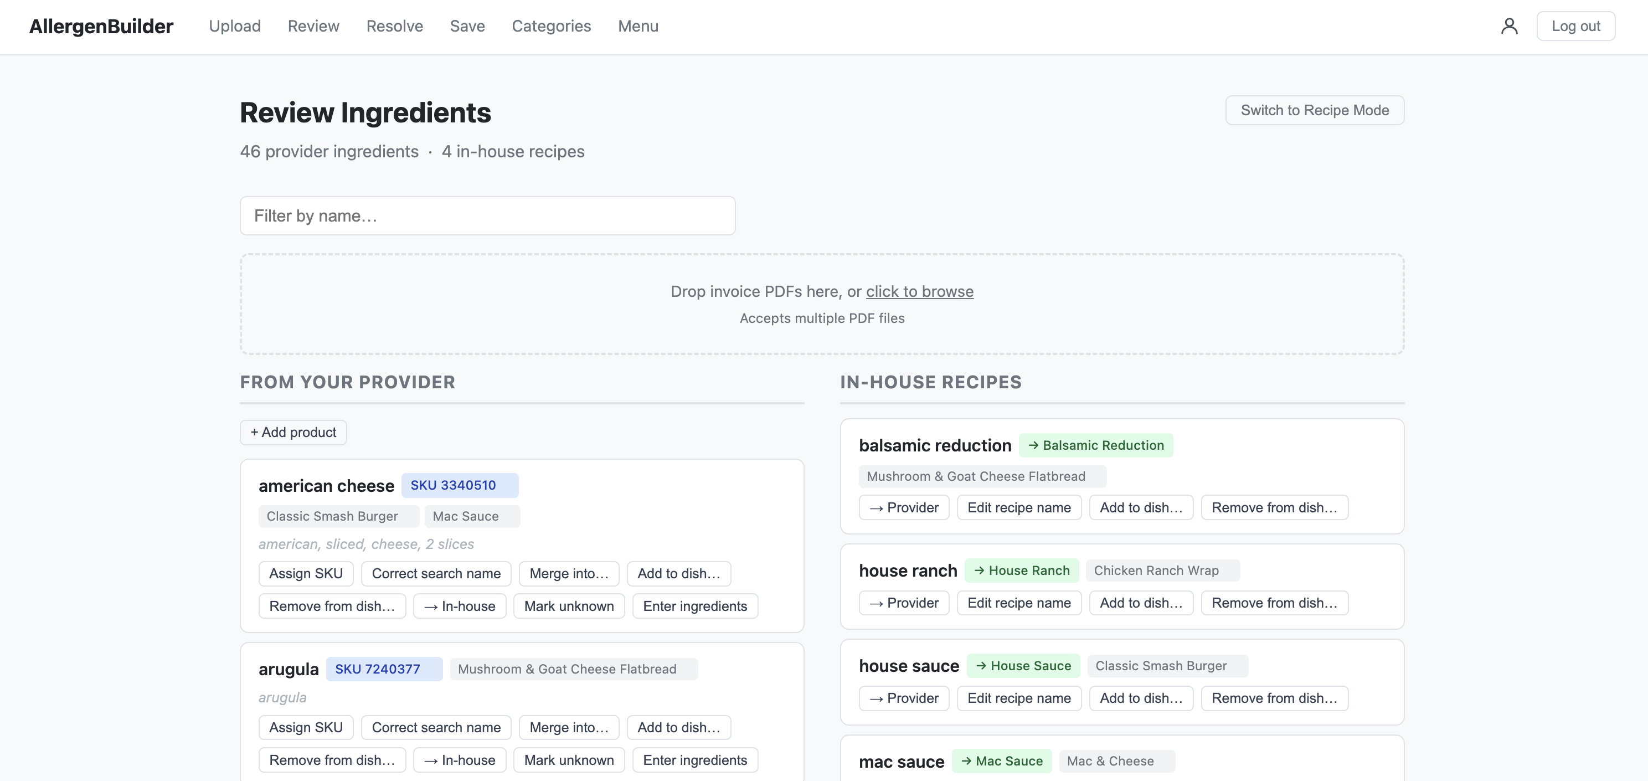The width and height of the screenshot is (1648, 781).
Task: Click the SKU 7240377 badge
Action: point(384,669)
